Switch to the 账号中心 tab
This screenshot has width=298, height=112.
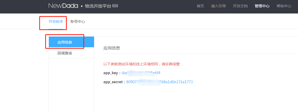[x=77, y=22]
